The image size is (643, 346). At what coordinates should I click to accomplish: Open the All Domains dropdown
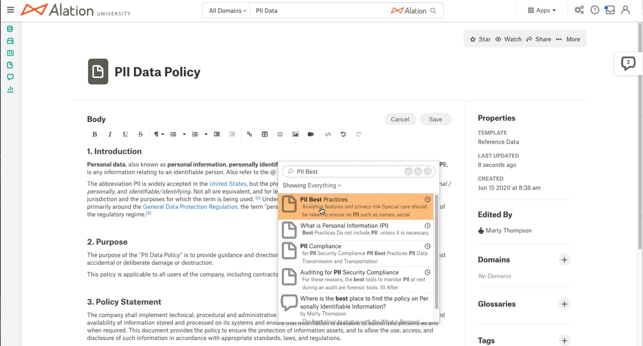(227, 11)
